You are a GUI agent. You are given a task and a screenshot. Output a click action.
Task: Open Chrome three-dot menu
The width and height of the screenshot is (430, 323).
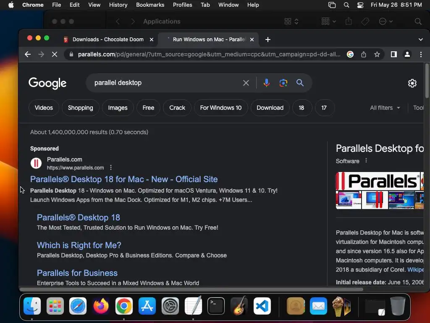point(421,54)
